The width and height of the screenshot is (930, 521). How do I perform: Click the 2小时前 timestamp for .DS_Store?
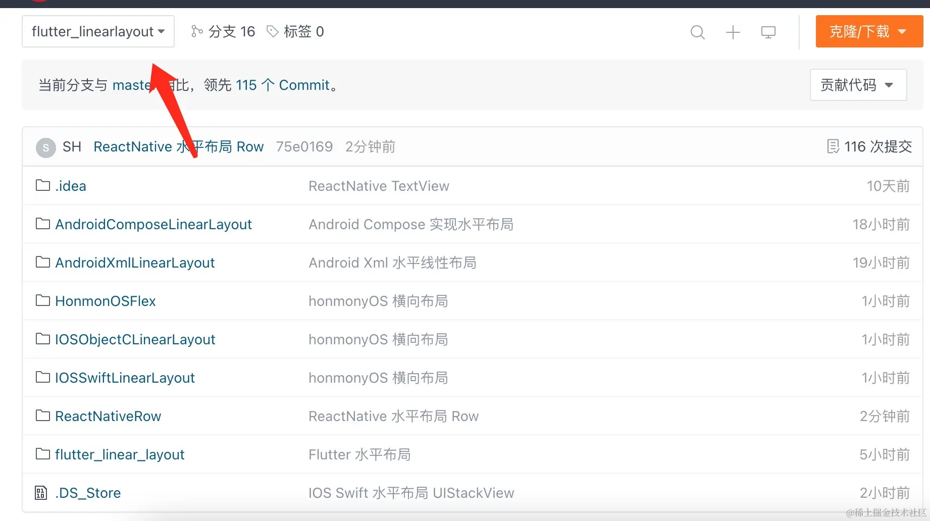coord(885,493)
